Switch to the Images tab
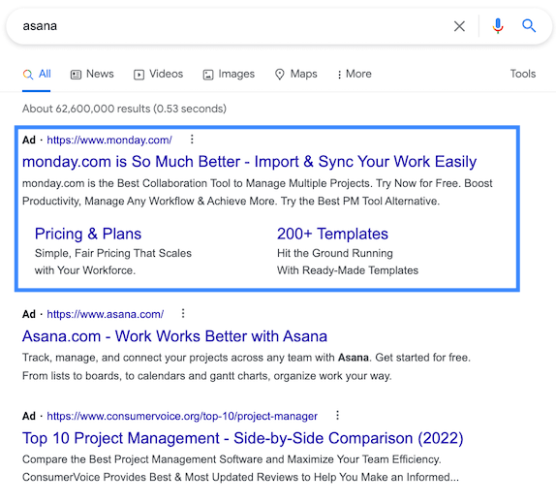Image resolution: width=556 pixels, height=503 pixels. pos(229,74)
